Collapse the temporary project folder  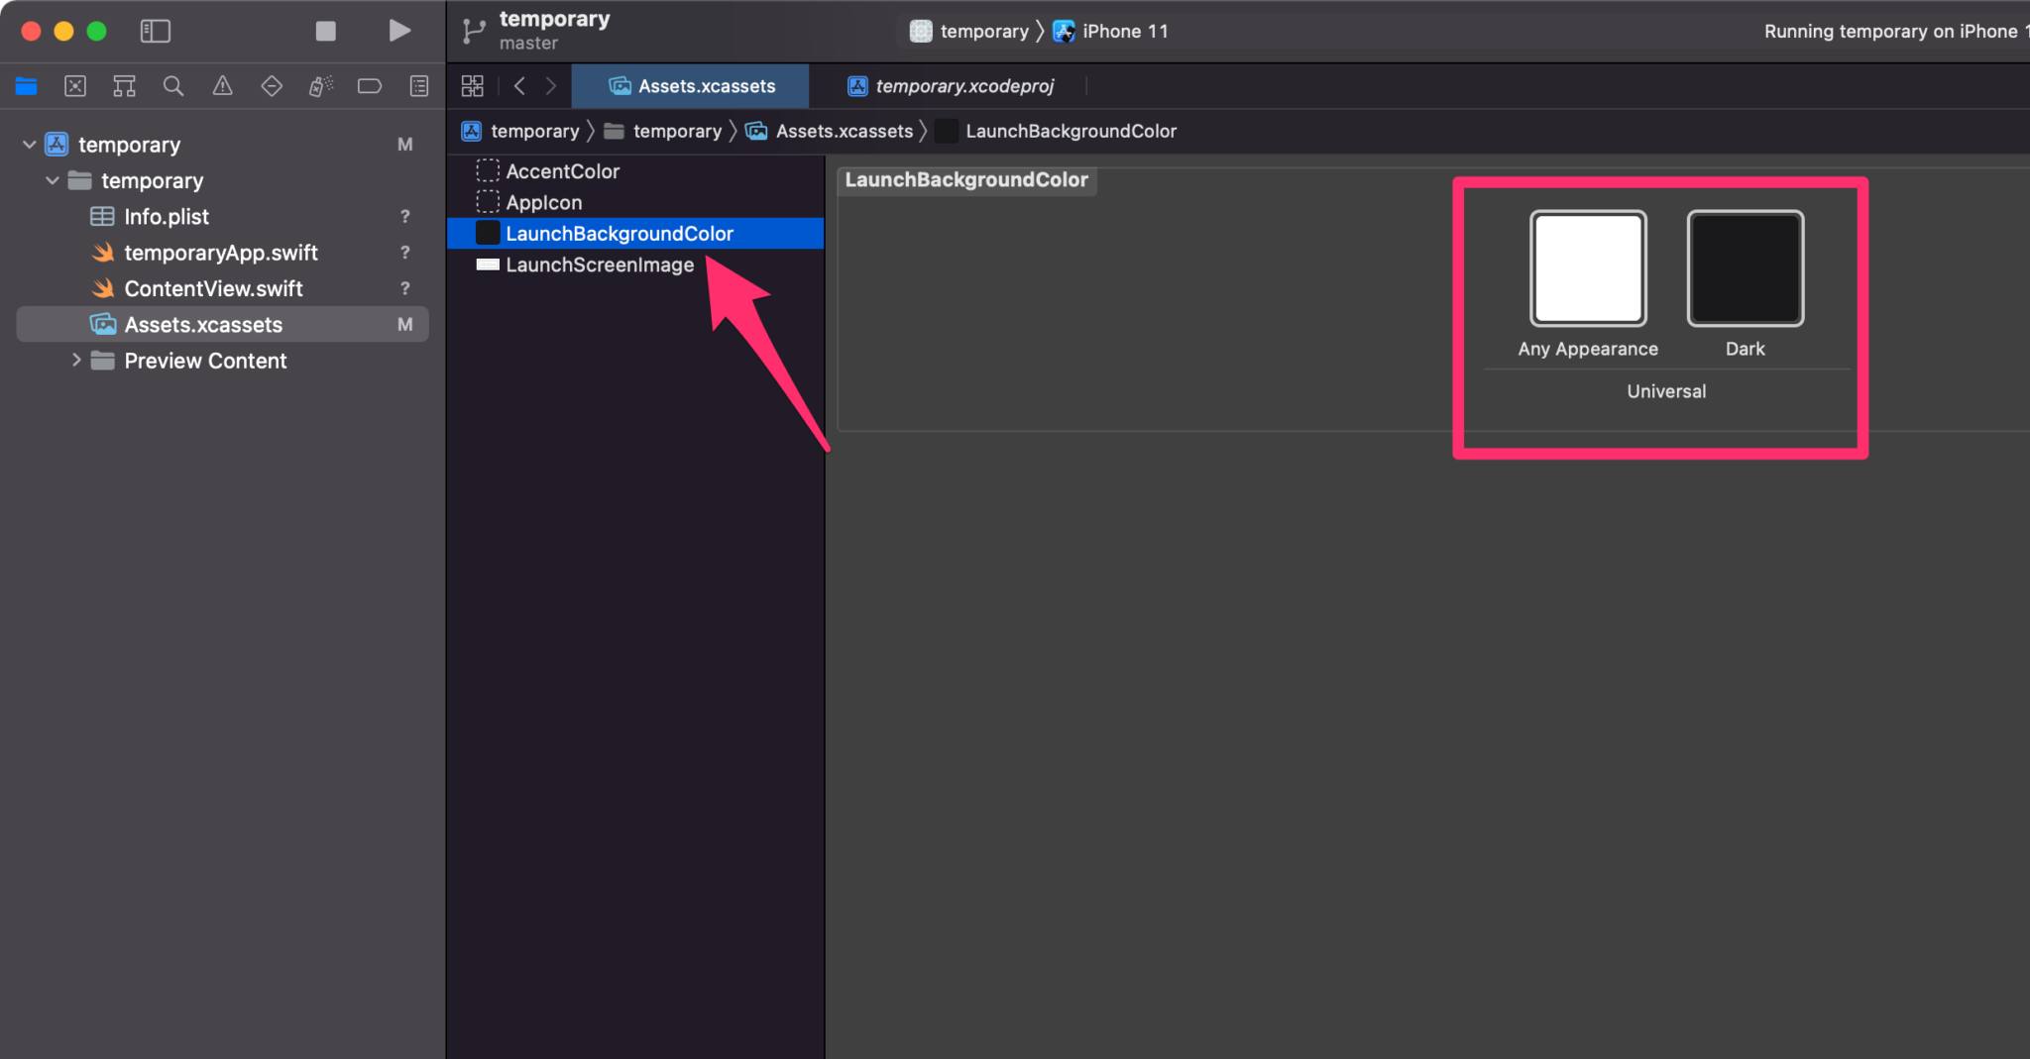[52, 180]
